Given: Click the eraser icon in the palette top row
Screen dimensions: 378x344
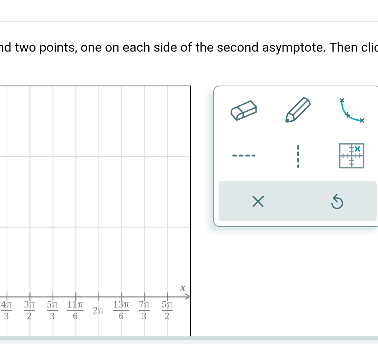Looking at the screenshot, I should (244, 111).
